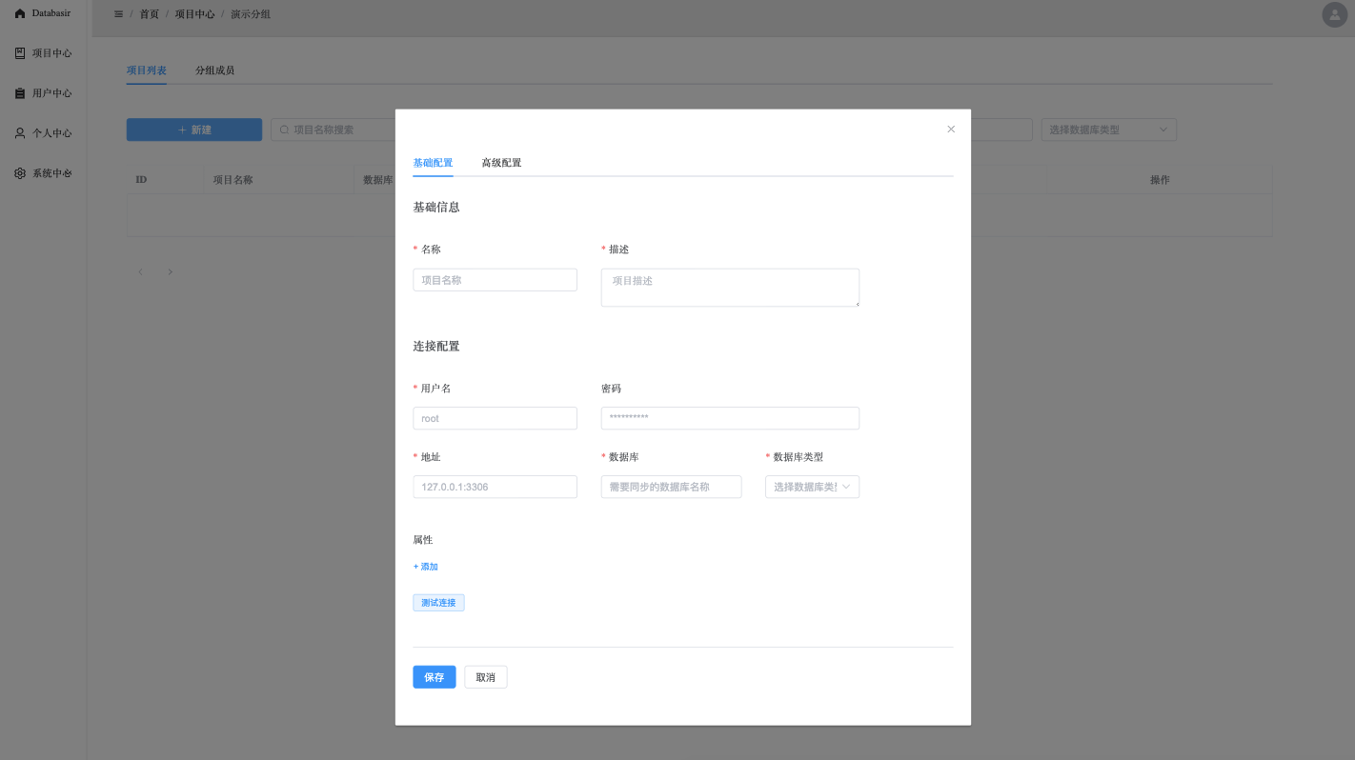1355x760 pixels.
Task: Click the 属性 label
Action: pyautogui.click(x=423, y=540)
